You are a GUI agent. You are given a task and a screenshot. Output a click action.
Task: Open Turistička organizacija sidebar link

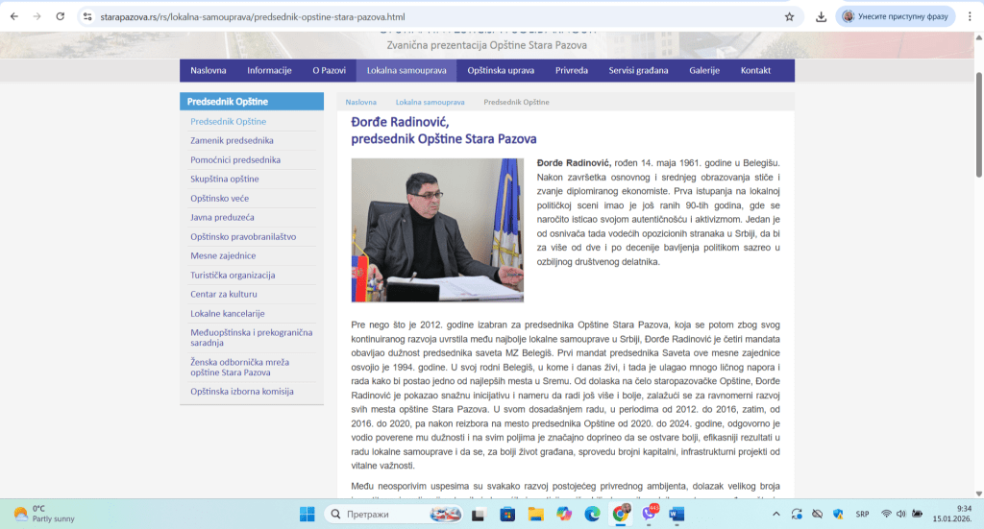click(x=233, y=275)
